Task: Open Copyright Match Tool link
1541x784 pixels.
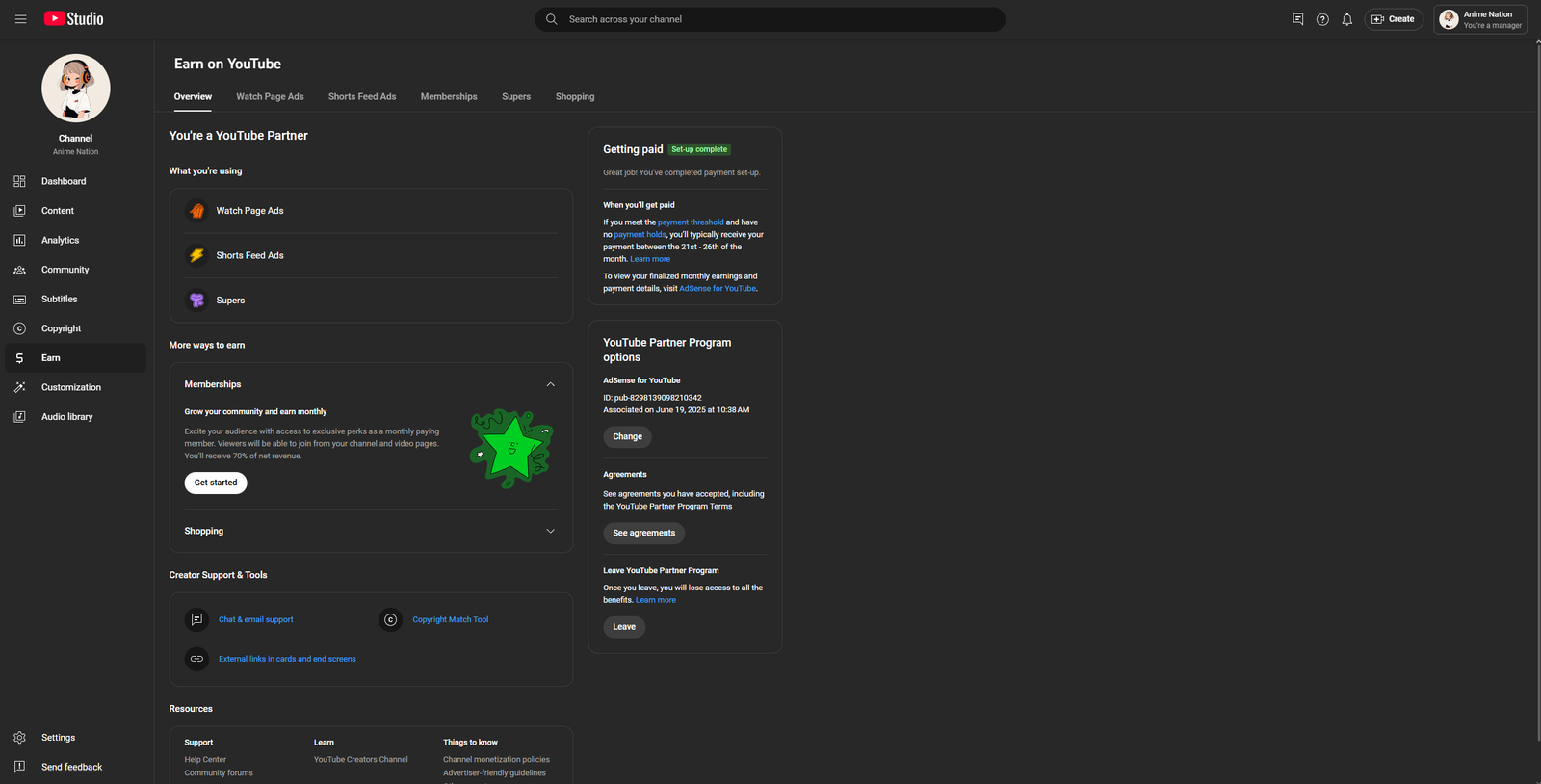Action: [x=451, y=619]
